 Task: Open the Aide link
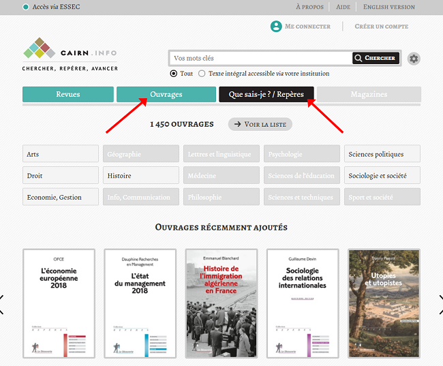(343, 7)
